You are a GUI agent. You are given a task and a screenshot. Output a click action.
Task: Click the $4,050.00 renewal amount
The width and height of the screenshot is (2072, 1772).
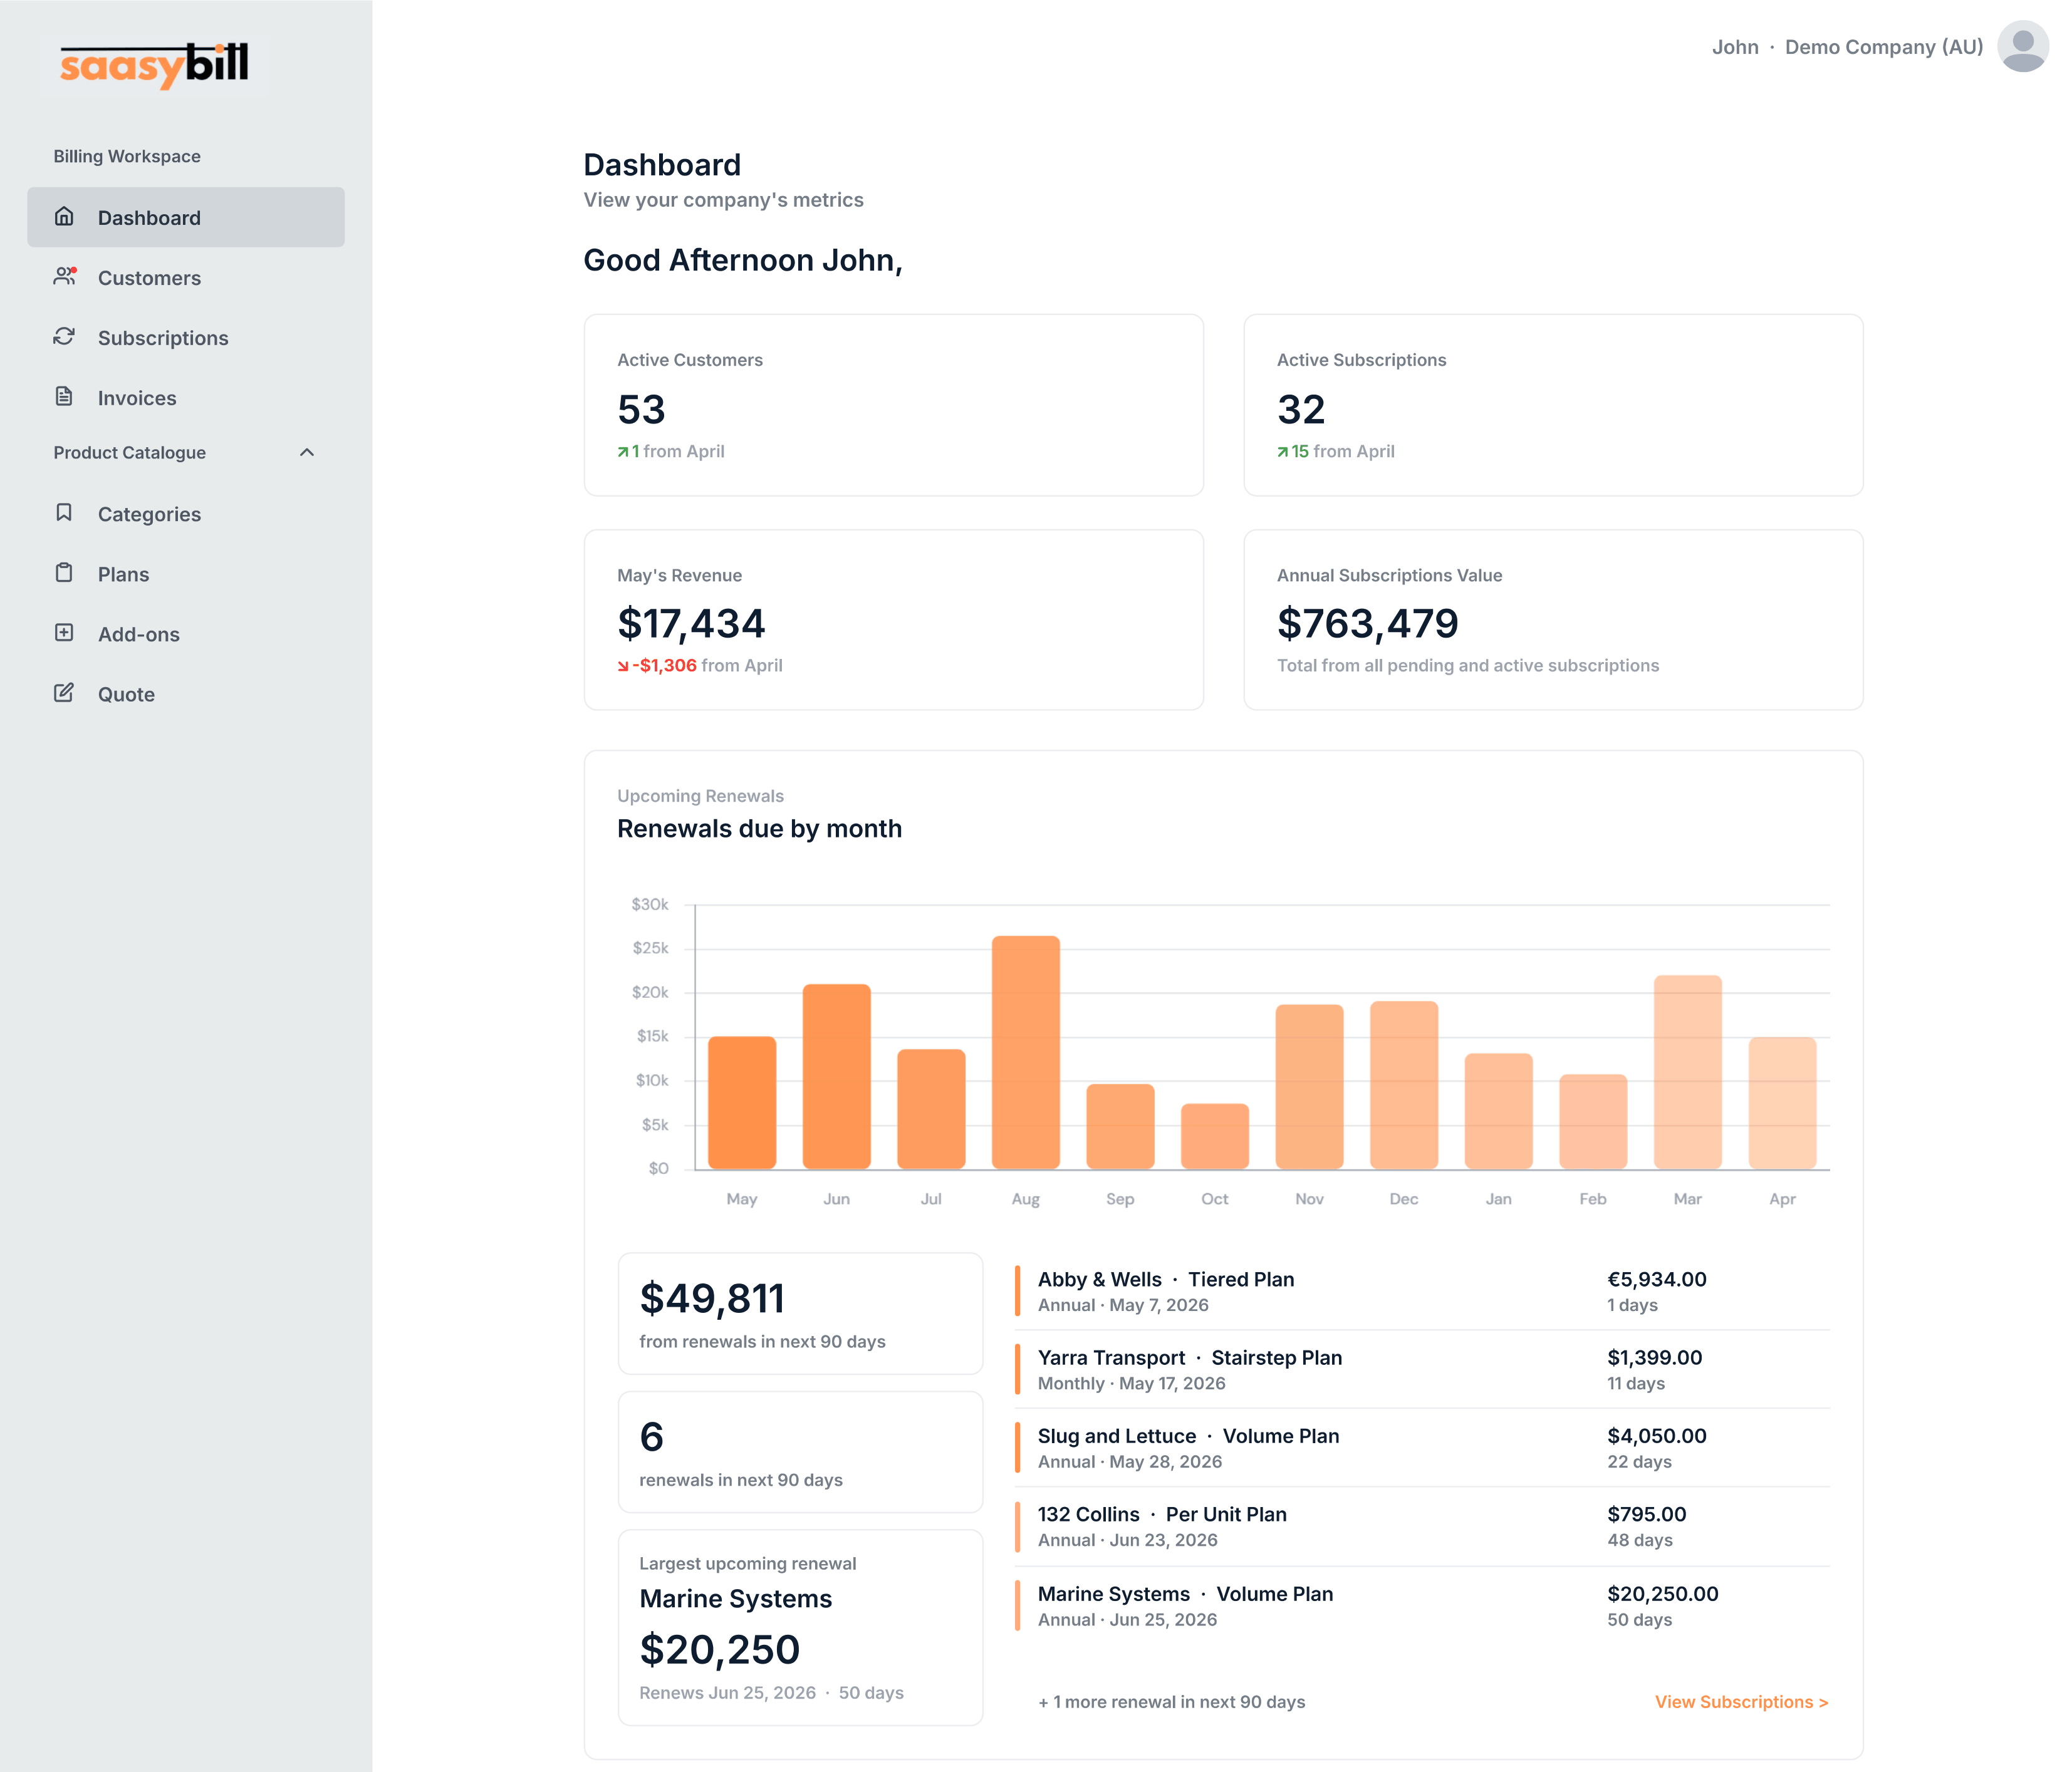[x=1657, y=1436]
